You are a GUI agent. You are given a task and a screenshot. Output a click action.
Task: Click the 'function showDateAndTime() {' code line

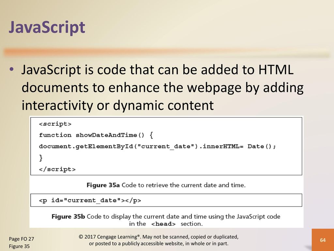point(96,135)
